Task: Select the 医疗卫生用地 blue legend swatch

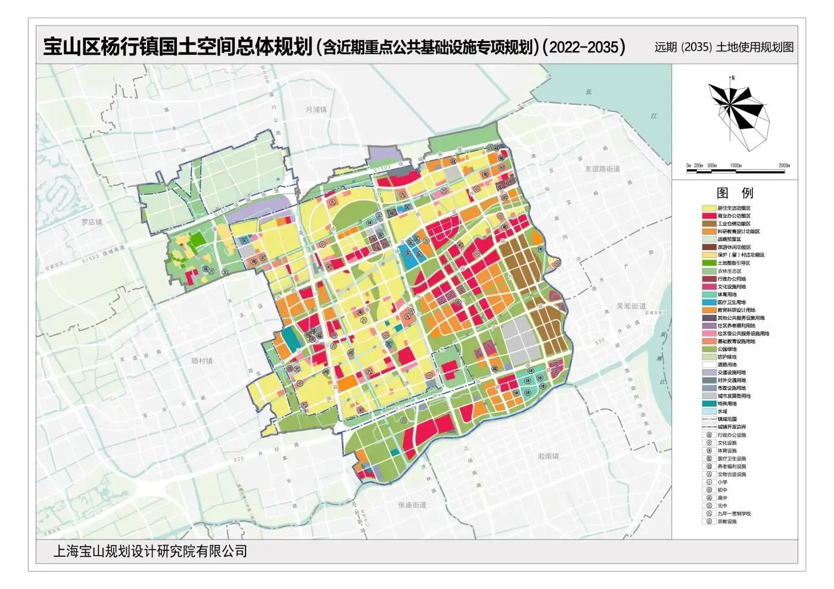Action: (x=709, y=302)
